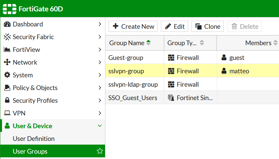279x159 pixels.
Task: Sort by Members column arrows
Action: [x=275, y=43]
